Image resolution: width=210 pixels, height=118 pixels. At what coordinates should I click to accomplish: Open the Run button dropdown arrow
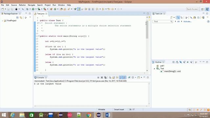36,9
